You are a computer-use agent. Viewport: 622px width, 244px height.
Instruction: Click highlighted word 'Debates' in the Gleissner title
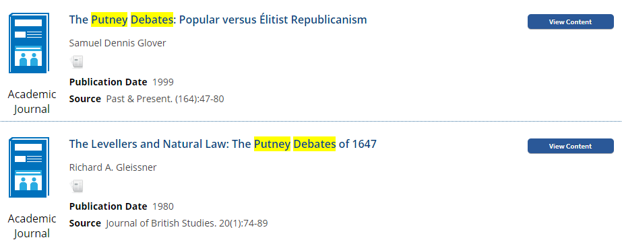click(x=315, y=144)
